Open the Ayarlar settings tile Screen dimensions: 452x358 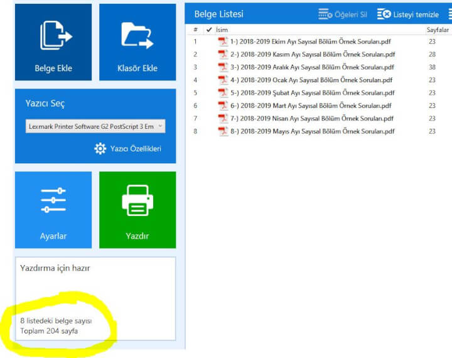(53, 210)
